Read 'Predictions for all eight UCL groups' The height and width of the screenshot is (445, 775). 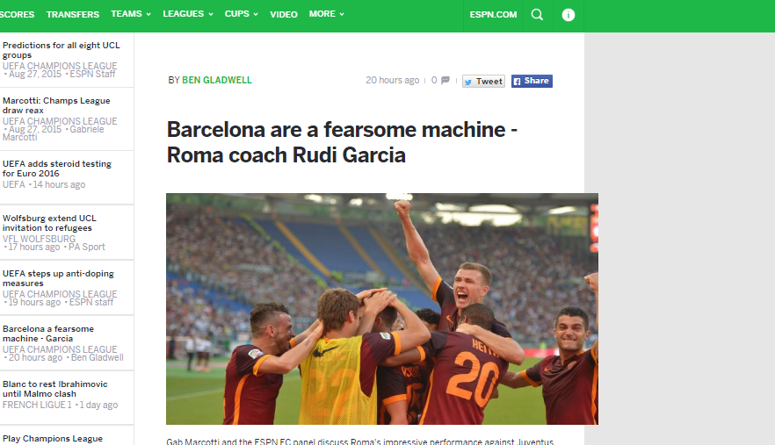(62, 50)
